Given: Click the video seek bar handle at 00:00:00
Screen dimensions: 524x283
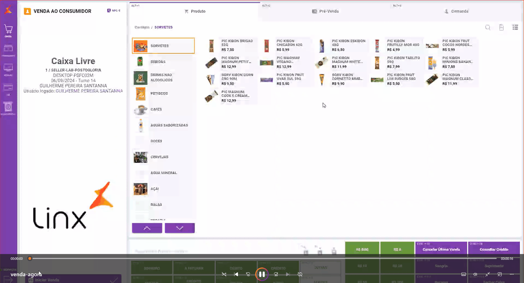Looking at the screenshot, I should [30, 258].
